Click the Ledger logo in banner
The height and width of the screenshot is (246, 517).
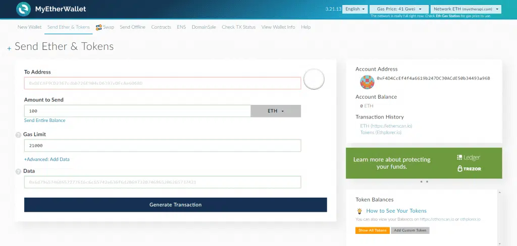(469, 157)
